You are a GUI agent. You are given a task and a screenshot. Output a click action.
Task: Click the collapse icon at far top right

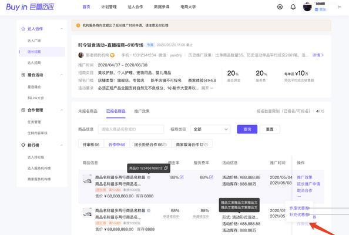point(339,7)
